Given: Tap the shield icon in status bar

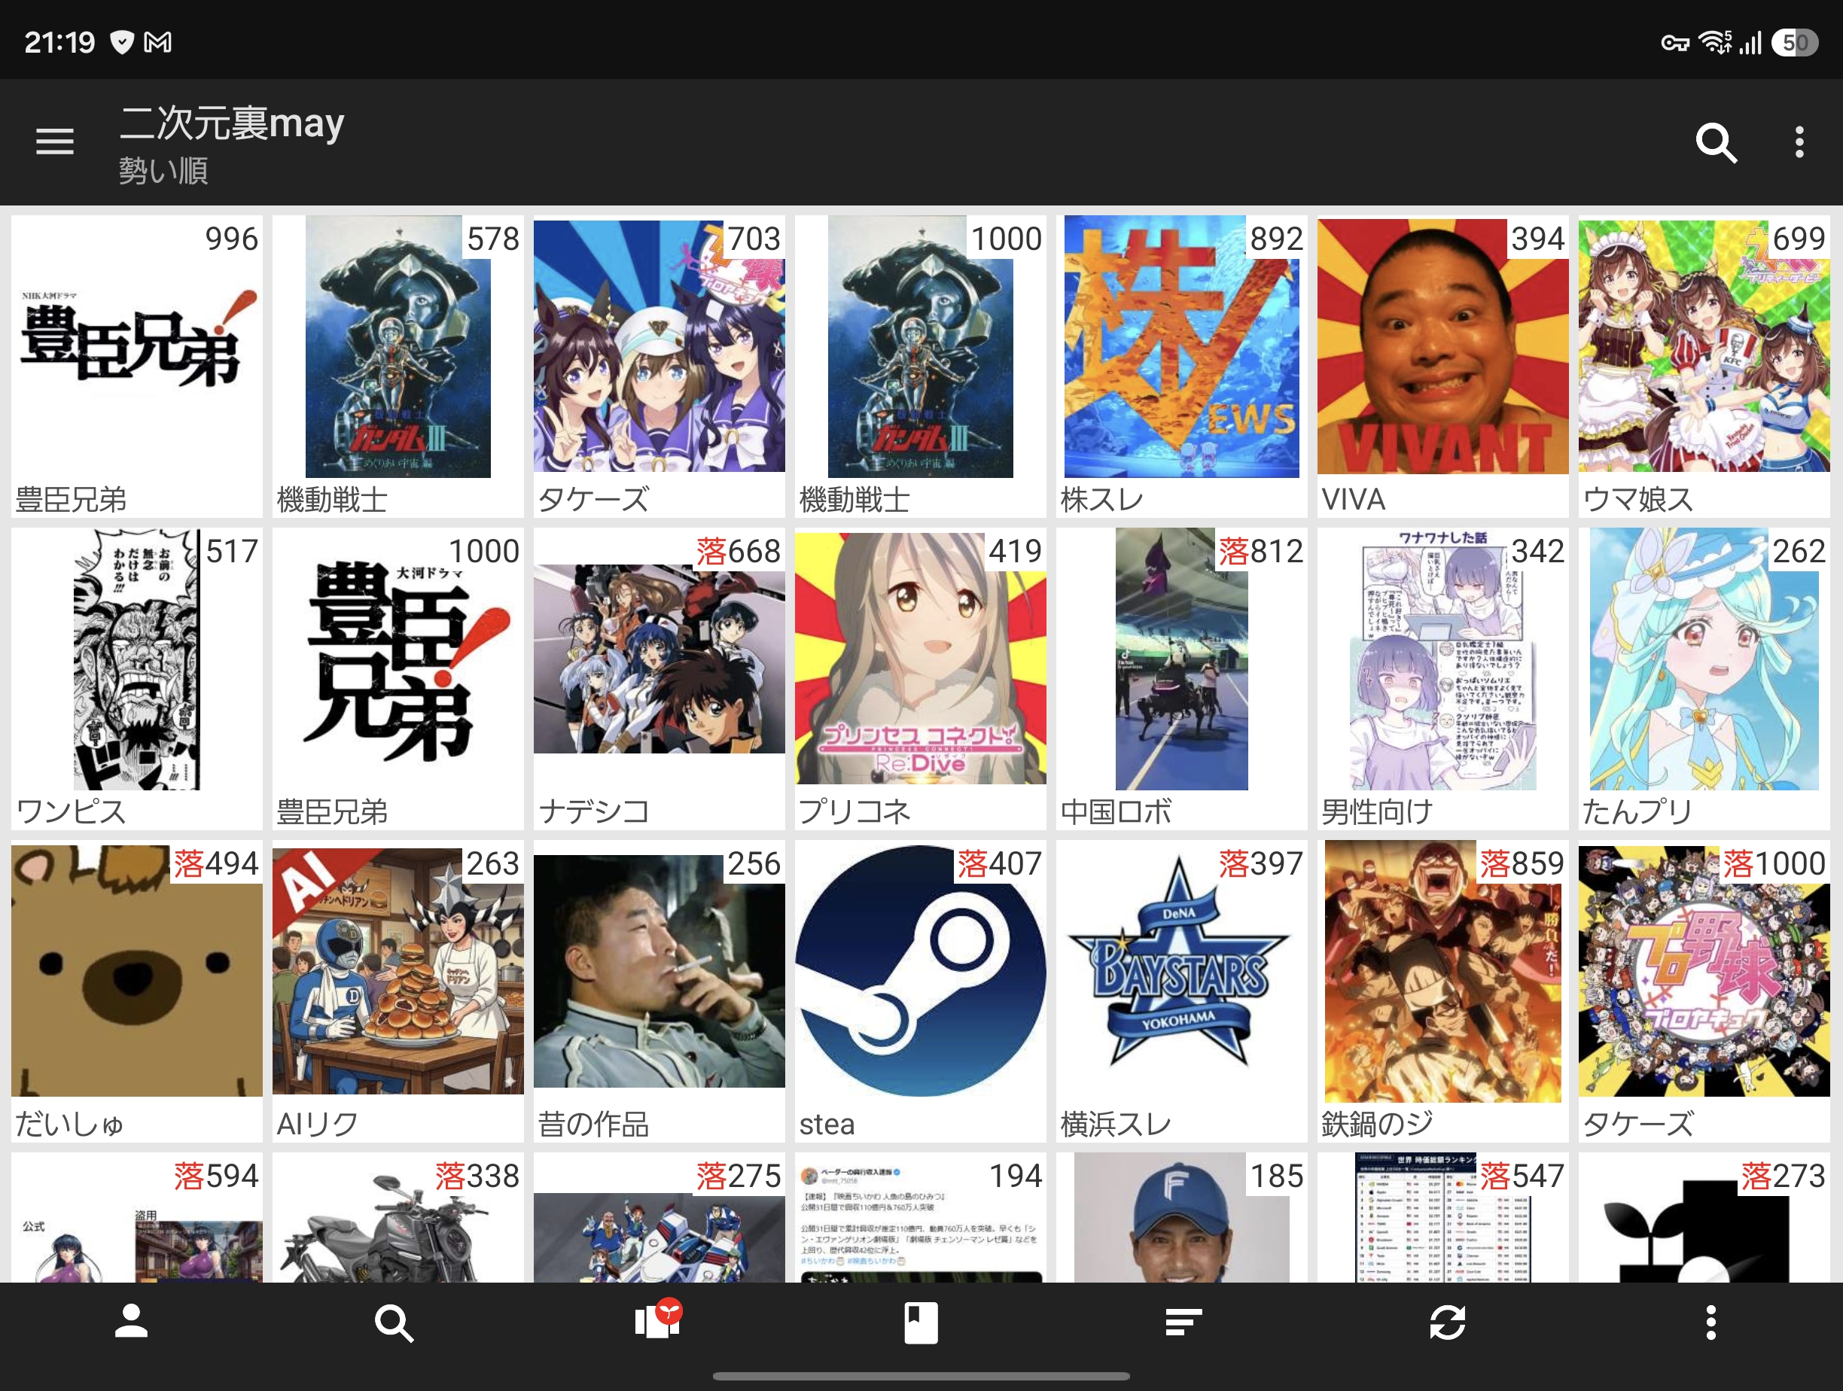Looking at the screenshot, I should (x=122, y=41).
